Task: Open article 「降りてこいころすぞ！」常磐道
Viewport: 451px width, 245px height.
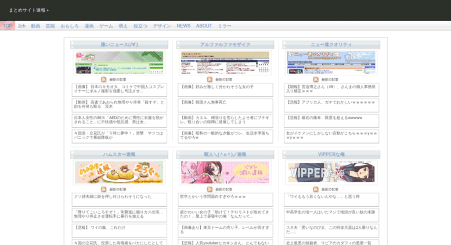Action: click(x=120, y=215)
